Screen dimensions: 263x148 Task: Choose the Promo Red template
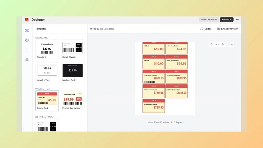47,101
